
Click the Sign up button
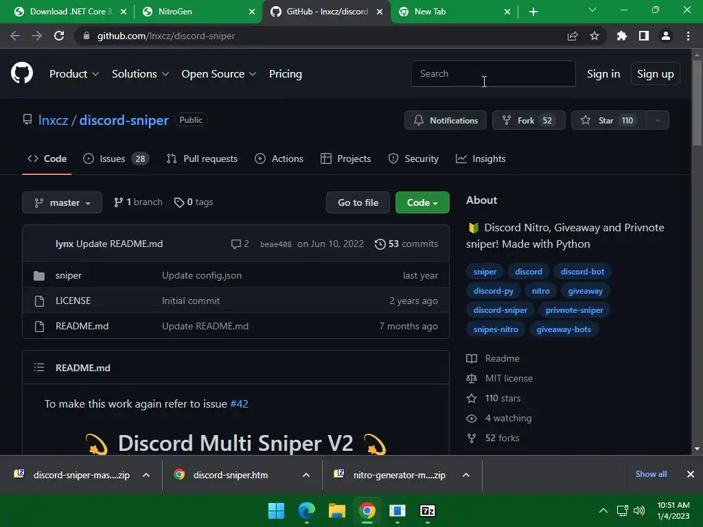click(x=655, y=74)
